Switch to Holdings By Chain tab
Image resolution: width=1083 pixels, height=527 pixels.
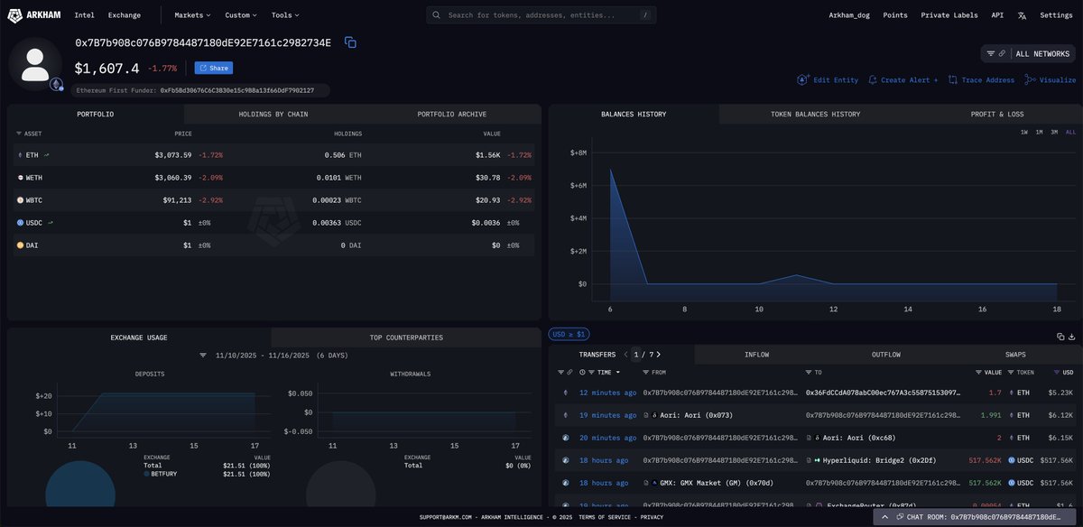tap(273, 115)
